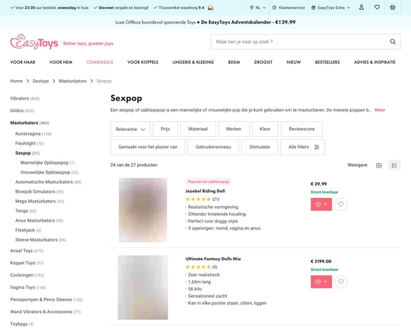411x329 pixels.
Task: Add Jezebel Riding Doll to cart
Action: 321,204
